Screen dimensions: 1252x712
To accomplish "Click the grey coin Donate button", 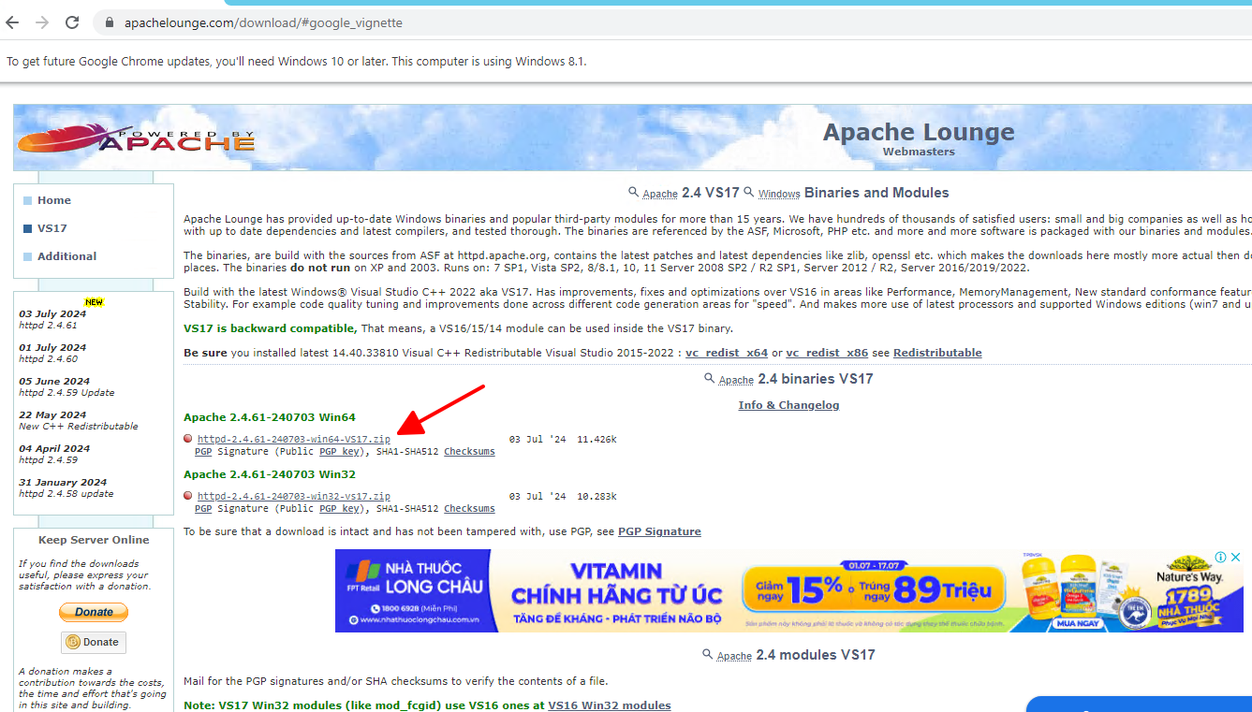I will tap(94, 642).
